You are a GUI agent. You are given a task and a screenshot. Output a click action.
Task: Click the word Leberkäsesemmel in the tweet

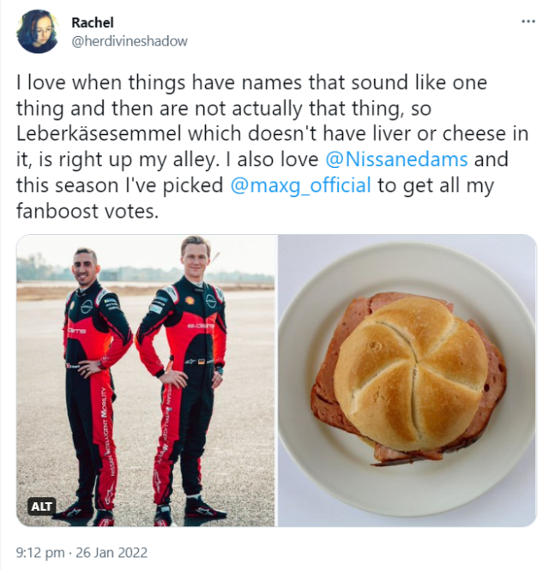tap(99, 134)
